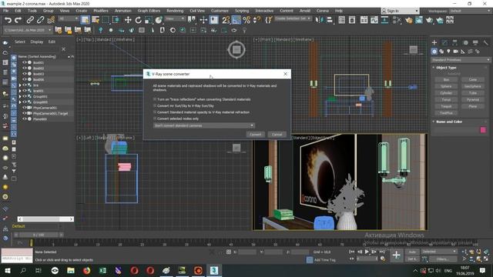Viewport: 493px width, 277px height.
Task: Click the Redo arrow in main toolbar
Action: tap(18, 20)
